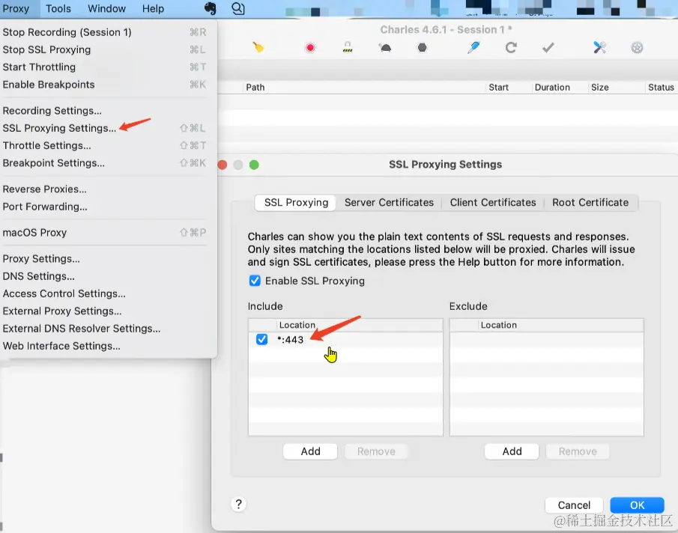This screenshot has height=533, width=678.
Task: Click the question mark Help button
Action: coord(238,504)
